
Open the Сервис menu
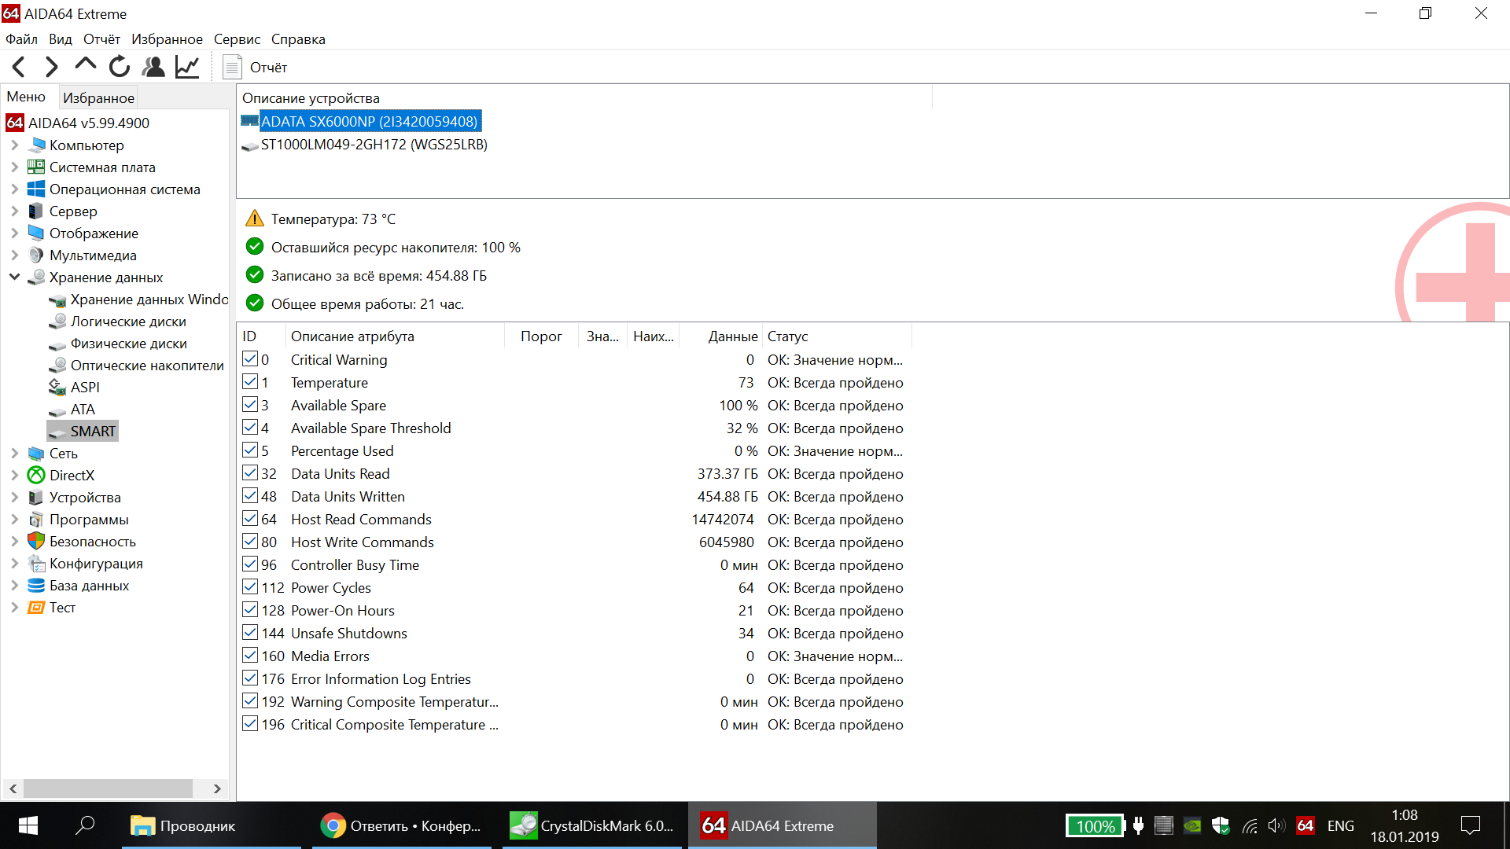[x=237, y=39]
